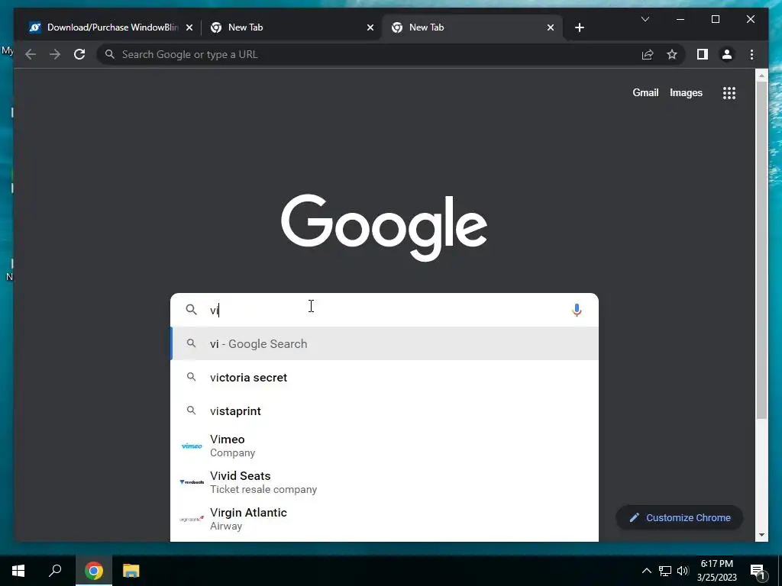This screenshot has height=586, width=782.
Task: Close the middle New Tab
Action: tap(370, 27)
